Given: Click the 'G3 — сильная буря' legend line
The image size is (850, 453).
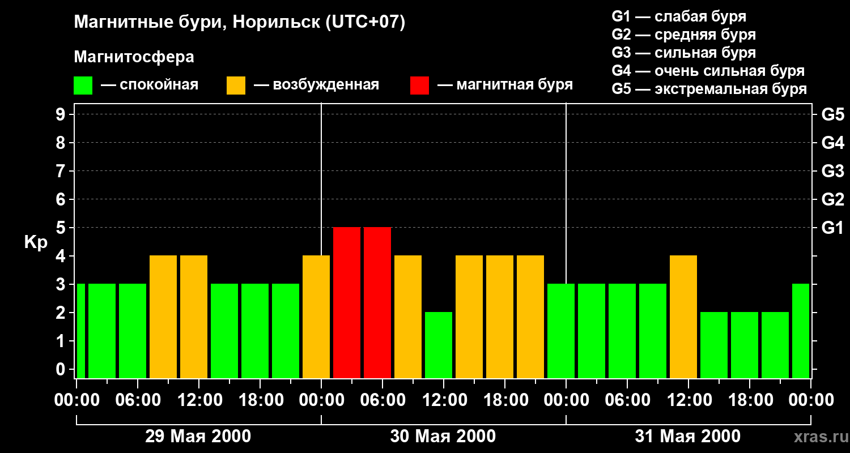Looking at the screenshot, I should [x=684, y=53].
